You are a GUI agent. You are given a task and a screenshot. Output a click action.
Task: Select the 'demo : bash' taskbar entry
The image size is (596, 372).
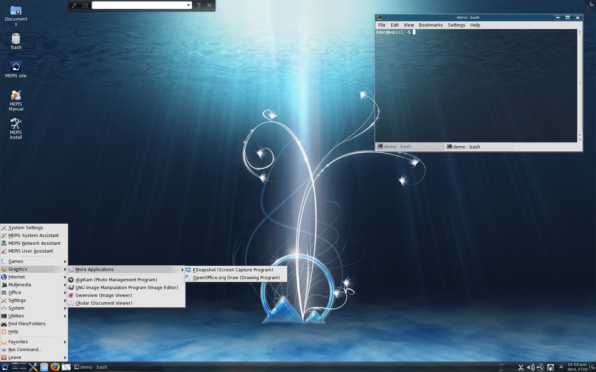(118, 367)
